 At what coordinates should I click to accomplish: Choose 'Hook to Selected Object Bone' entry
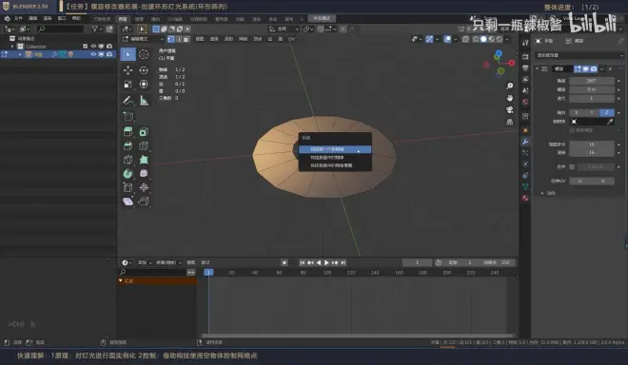point(335,165)
